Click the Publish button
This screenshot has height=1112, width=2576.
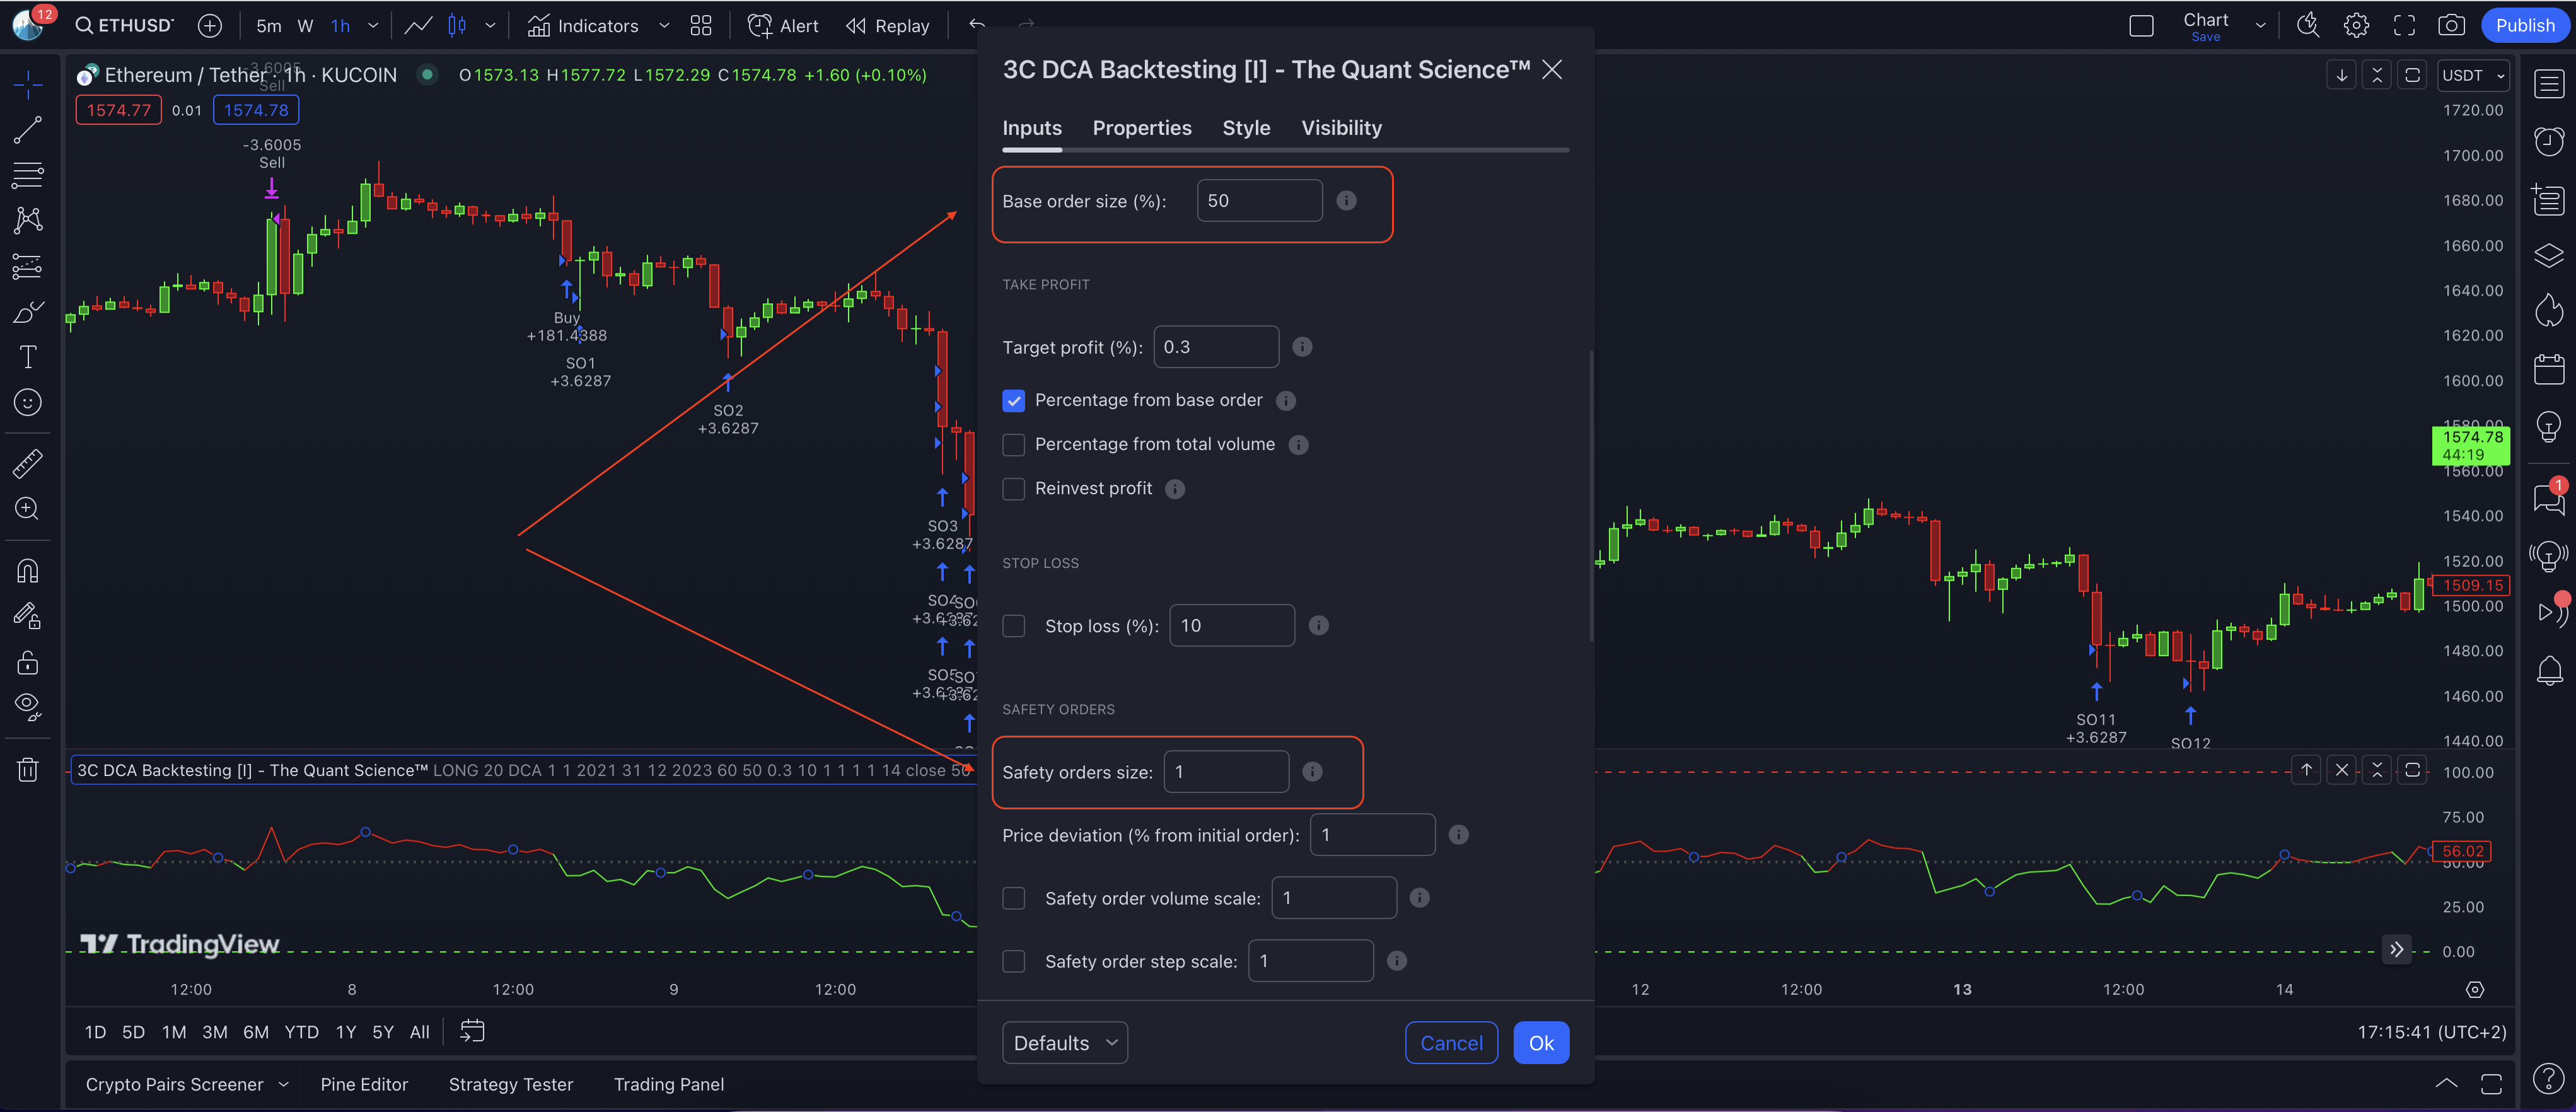click(2524, 26)
